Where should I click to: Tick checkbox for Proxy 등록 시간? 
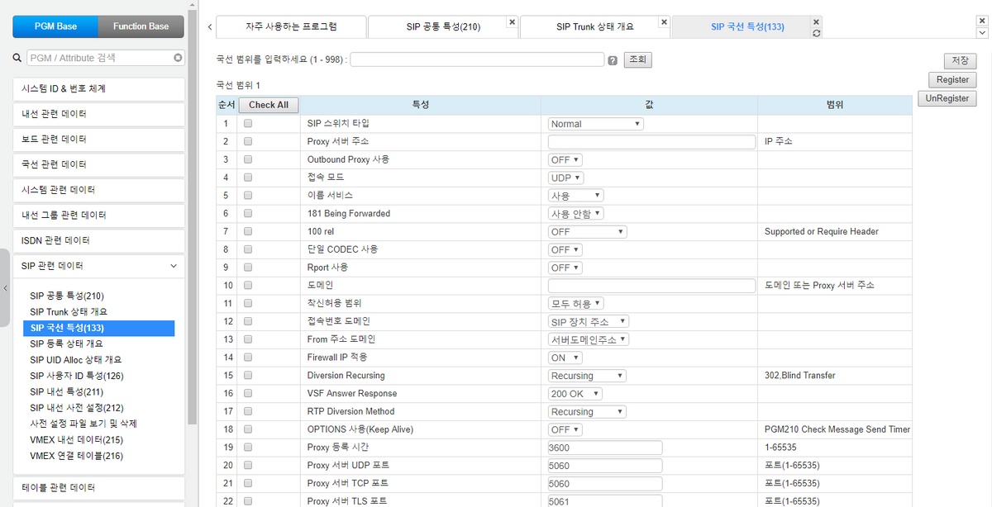(248, 447)
